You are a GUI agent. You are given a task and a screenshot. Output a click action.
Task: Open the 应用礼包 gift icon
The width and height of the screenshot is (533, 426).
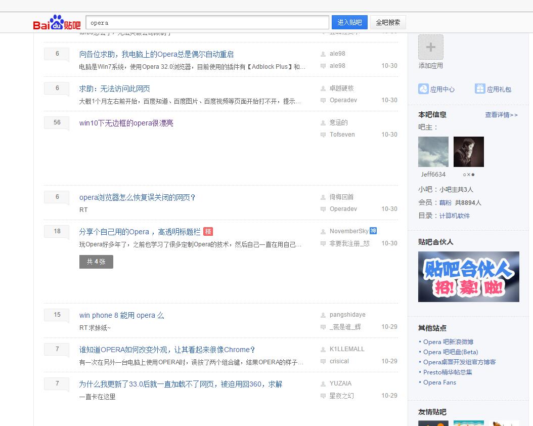coord(480,89)
